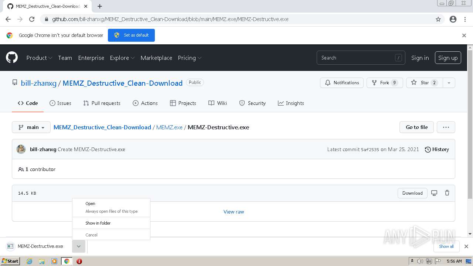Open Chrome profile avatar icon
The image size is (473, 266).
pos(453,19)
